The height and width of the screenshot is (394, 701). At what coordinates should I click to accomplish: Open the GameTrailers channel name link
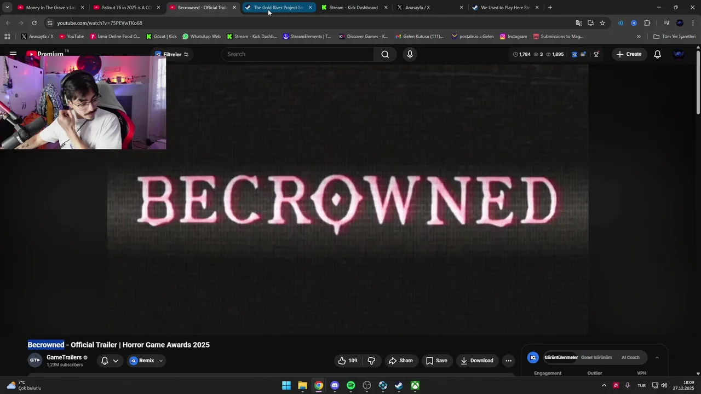pos(64,357)
